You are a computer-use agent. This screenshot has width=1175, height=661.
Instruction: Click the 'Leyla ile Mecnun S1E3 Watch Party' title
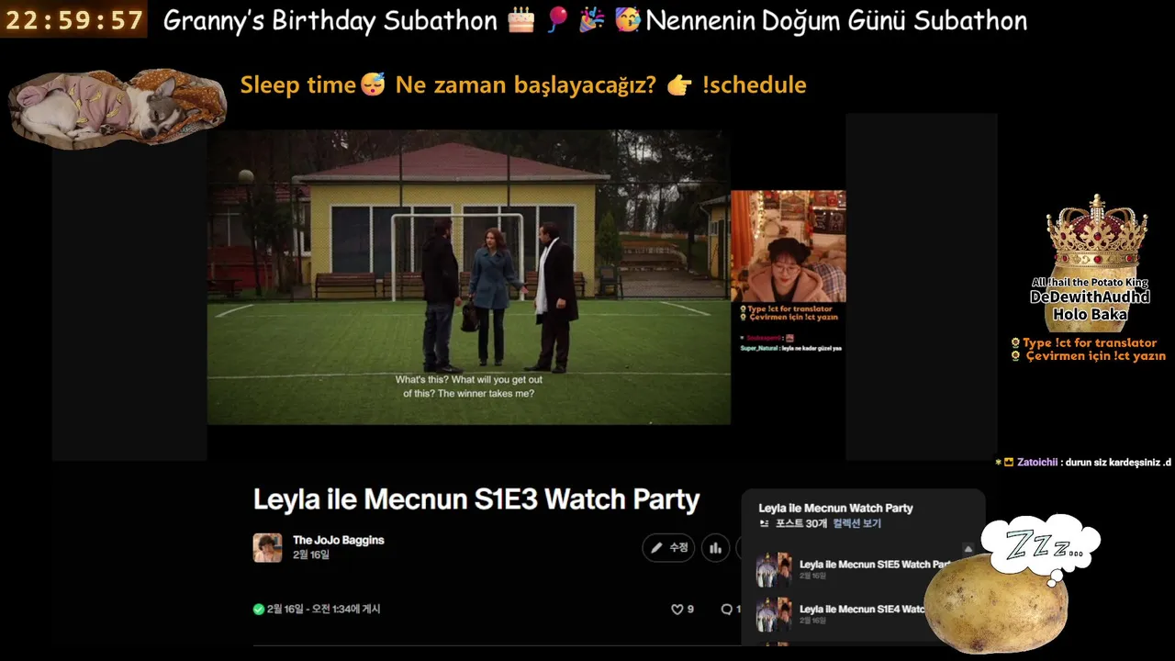(476, 499)
